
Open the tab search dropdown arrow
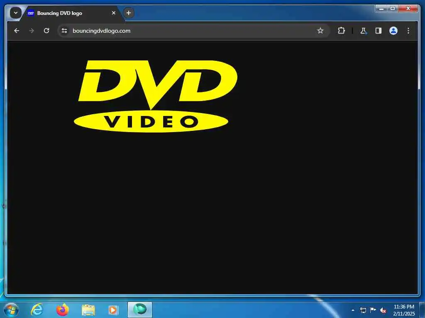point(16,13)
